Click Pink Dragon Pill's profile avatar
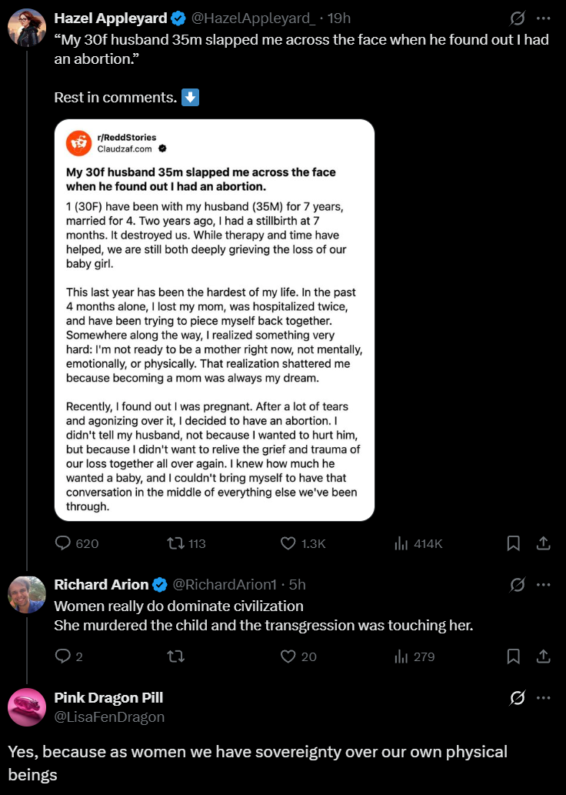 point(27,707)
